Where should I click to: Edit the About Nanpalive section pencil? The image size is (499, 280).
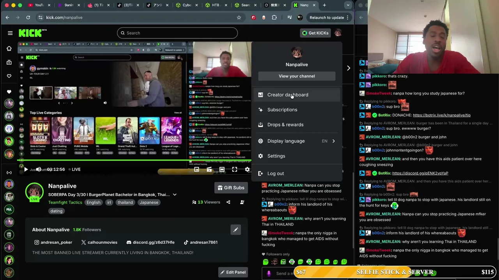[235, 230]
